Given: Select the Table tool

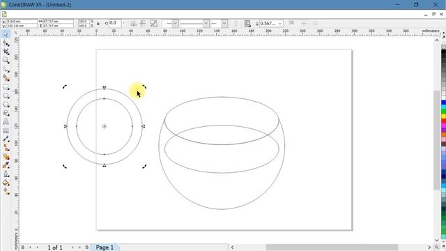Looking at the screenshot, I should coord(6,130).
